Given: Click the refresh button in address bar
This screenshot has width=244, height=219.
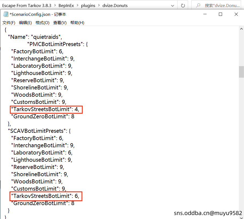Looking at the screenshot, I should pyautogui.click(x=183, y=5).
